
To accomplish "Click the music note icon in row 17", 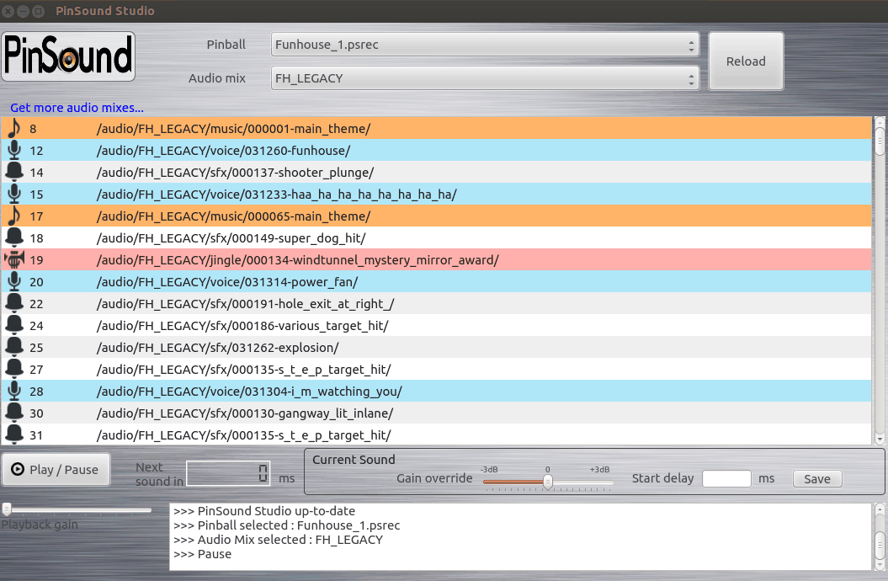I will [14, 216].
